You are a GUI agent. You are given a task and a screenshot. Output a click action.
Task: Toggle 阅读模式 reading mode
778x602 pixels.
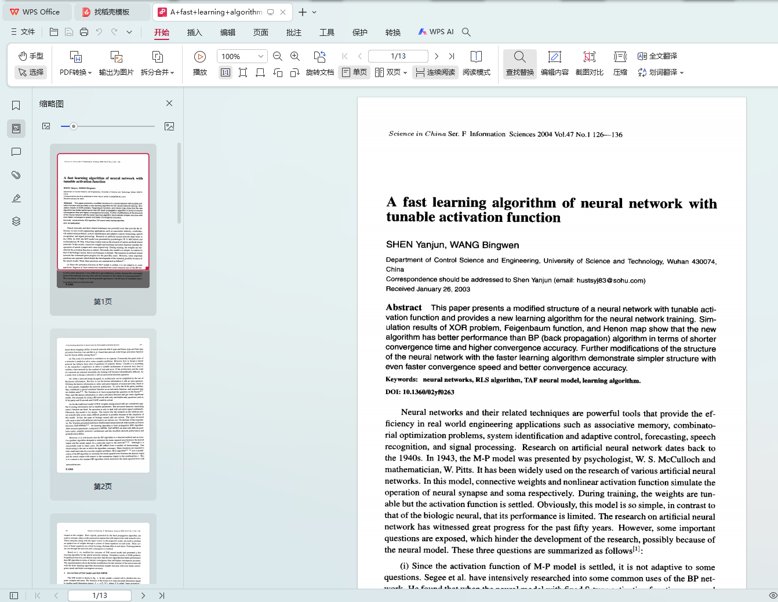477,64
